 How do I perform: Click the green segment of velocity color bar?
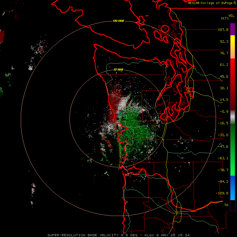tap(233, 150)
